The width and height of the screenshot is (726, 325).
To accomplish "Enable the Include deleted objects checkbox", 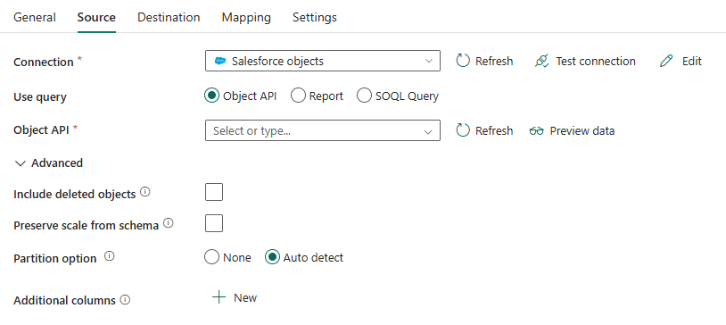I will pyautogui.click(x=214, y=192).
